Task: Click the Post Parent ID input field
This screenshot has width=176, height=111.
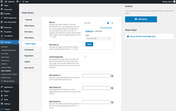Action: tap(96, 88)
